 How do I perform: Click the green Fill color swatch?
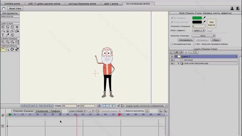coord(197,18)
